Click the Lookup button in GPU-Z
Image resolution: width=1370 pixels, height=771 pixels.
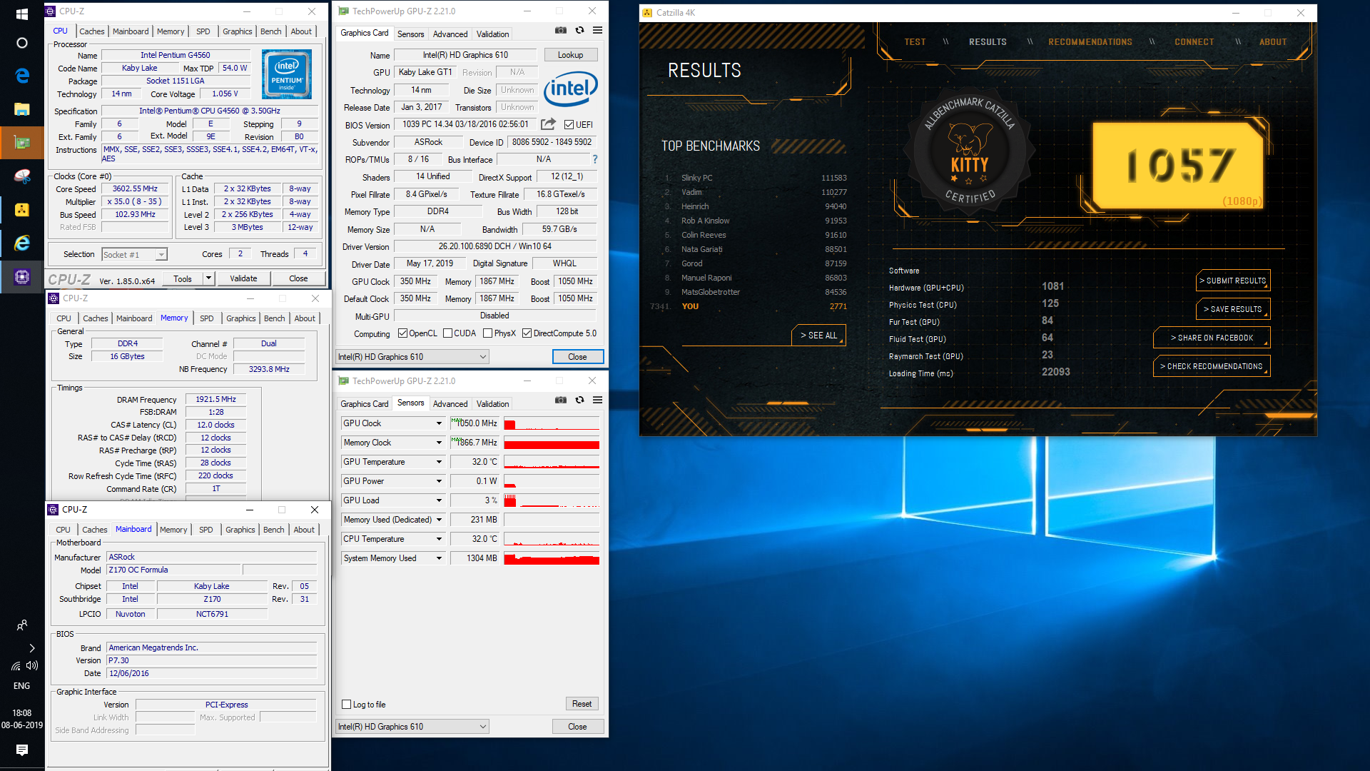[570, 55]
